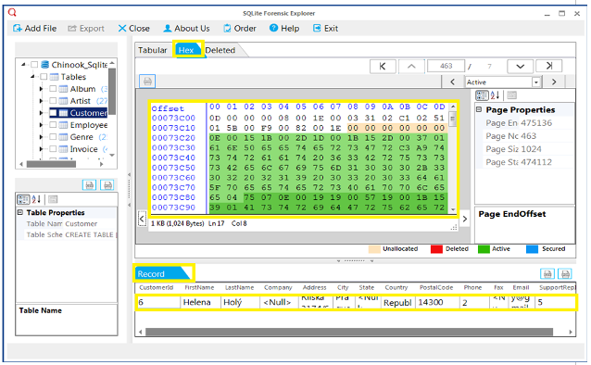591x365 pixels.
Task: Click the Order toolbar button
Action: click(240, 29)
